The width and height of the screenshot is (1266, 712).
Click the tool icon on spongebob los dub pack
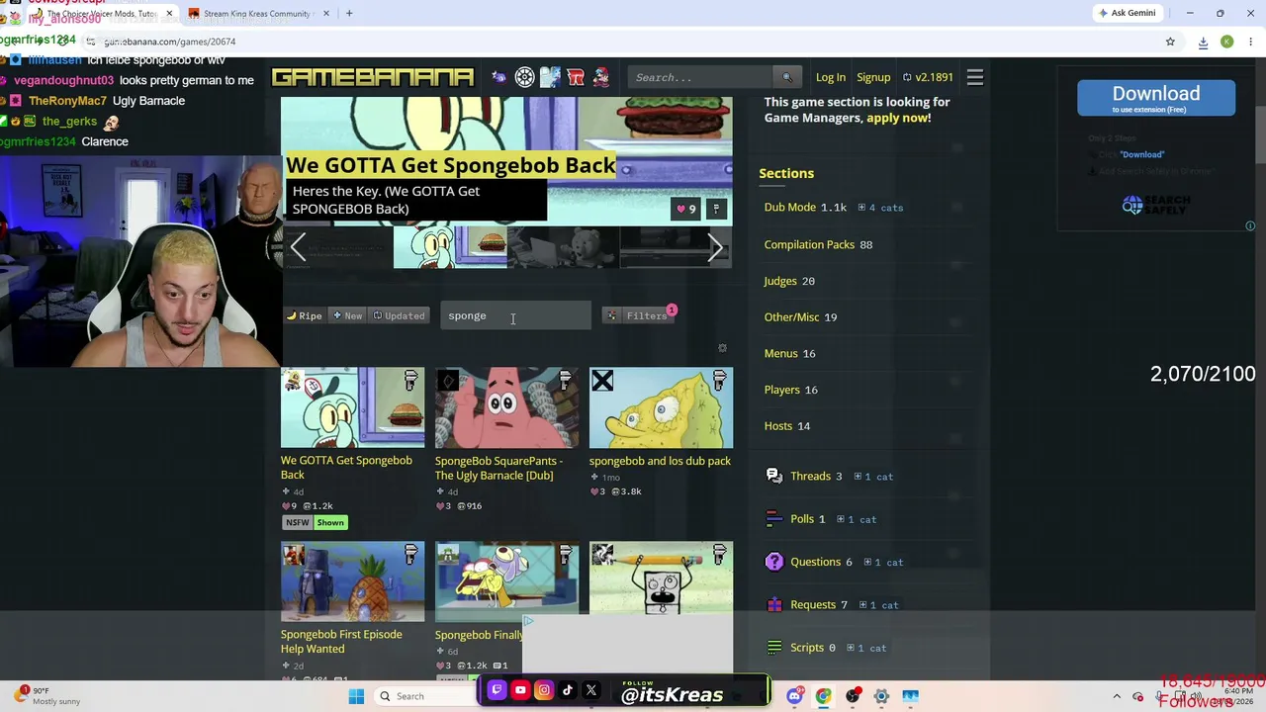pyautogui.click(x=720, y=380)
